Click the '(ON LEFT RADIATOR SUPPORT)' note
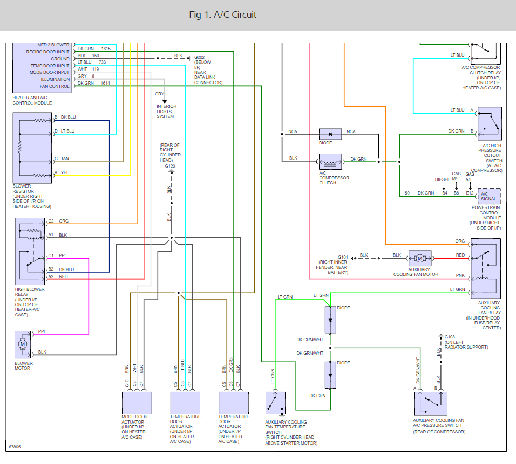This screenshot has height=464, width=516. pos(466,344)
